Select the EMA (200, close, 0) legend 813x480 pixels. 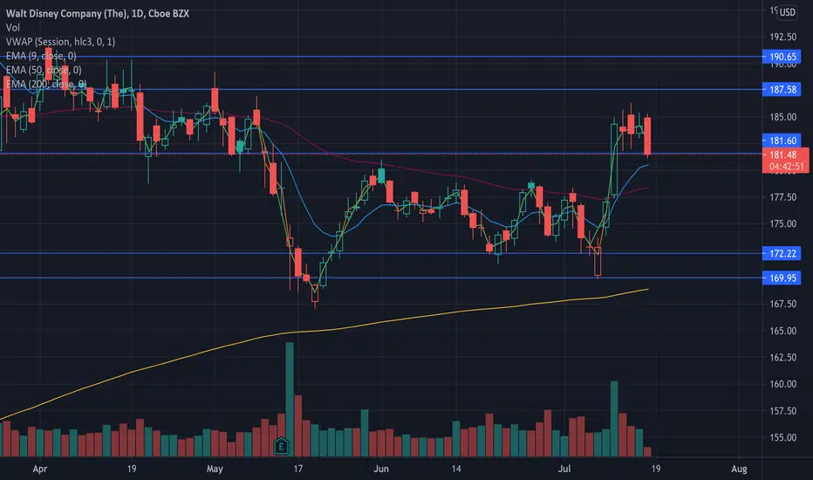(x=46, y=84)
